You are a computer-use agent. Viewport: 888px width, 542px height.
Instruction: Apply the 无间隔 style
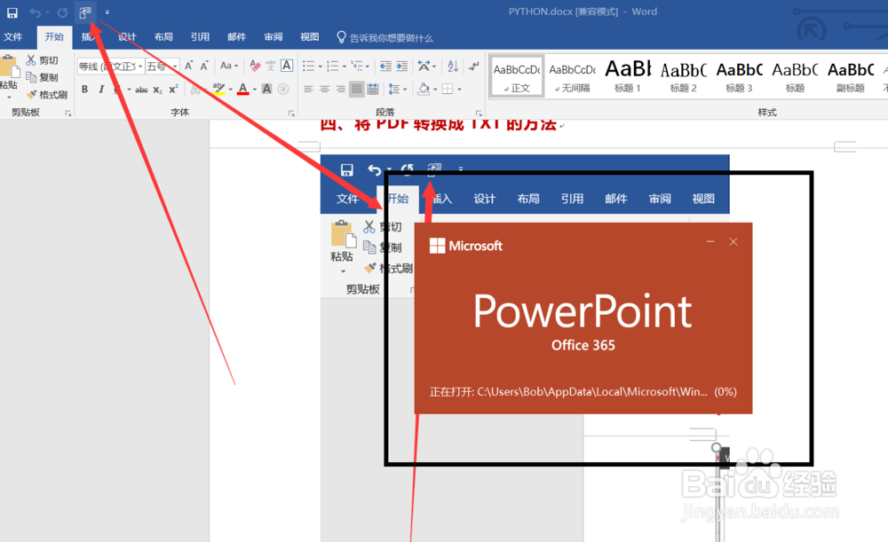(573, 76)
